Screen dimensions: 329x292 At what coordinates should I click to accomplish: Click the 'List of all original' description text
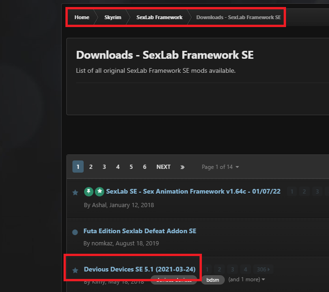click(156, 70)
